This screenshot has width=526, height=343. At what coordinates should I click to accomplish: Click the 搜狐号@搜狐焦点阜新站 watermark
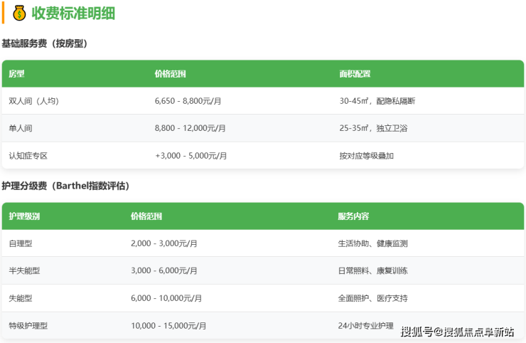click(457, 332)
